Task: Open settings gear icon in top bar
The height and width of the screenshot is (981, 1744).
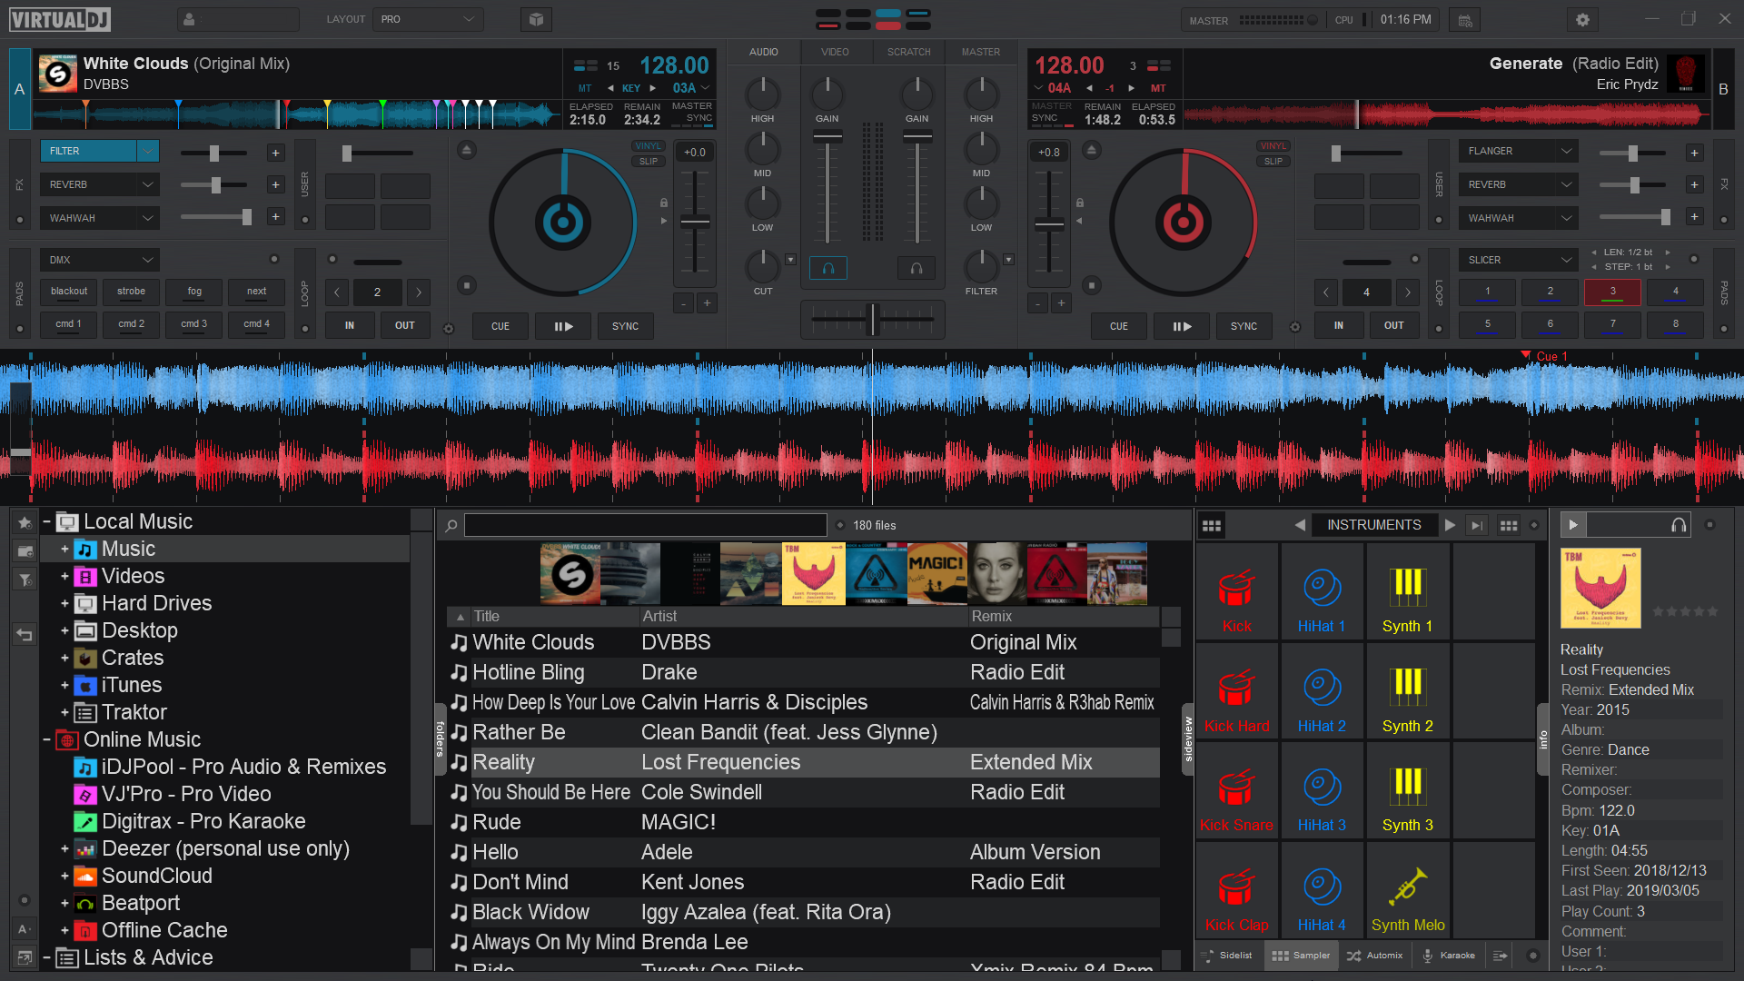Action: (1582, 19)
